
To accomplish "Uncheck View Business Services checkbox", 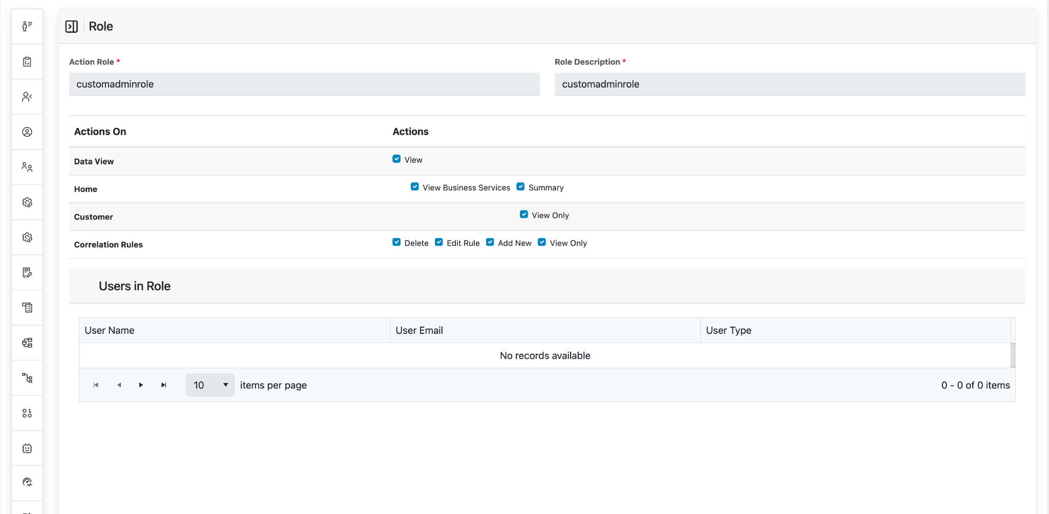I will [415, 187].
